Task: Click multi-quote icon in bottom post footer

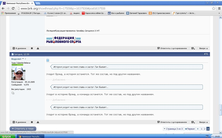Action: tap(193, 122)
